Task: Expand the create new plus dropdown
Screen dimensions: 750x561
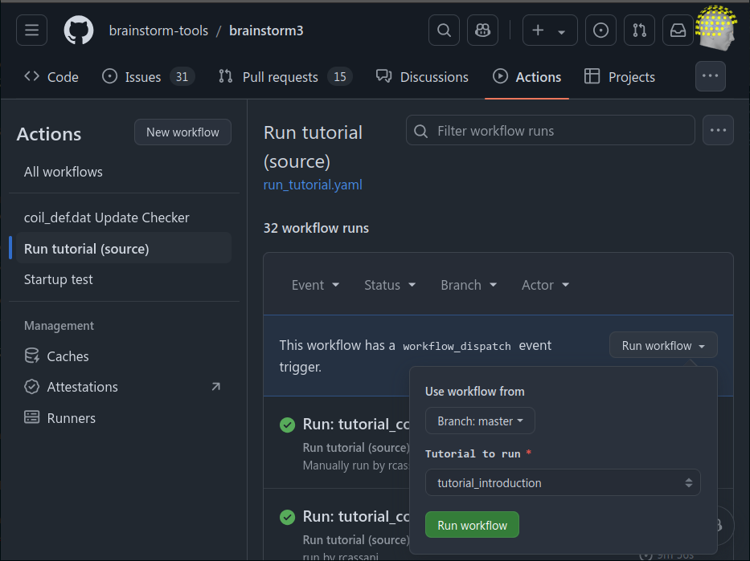Action: point(549,30)
